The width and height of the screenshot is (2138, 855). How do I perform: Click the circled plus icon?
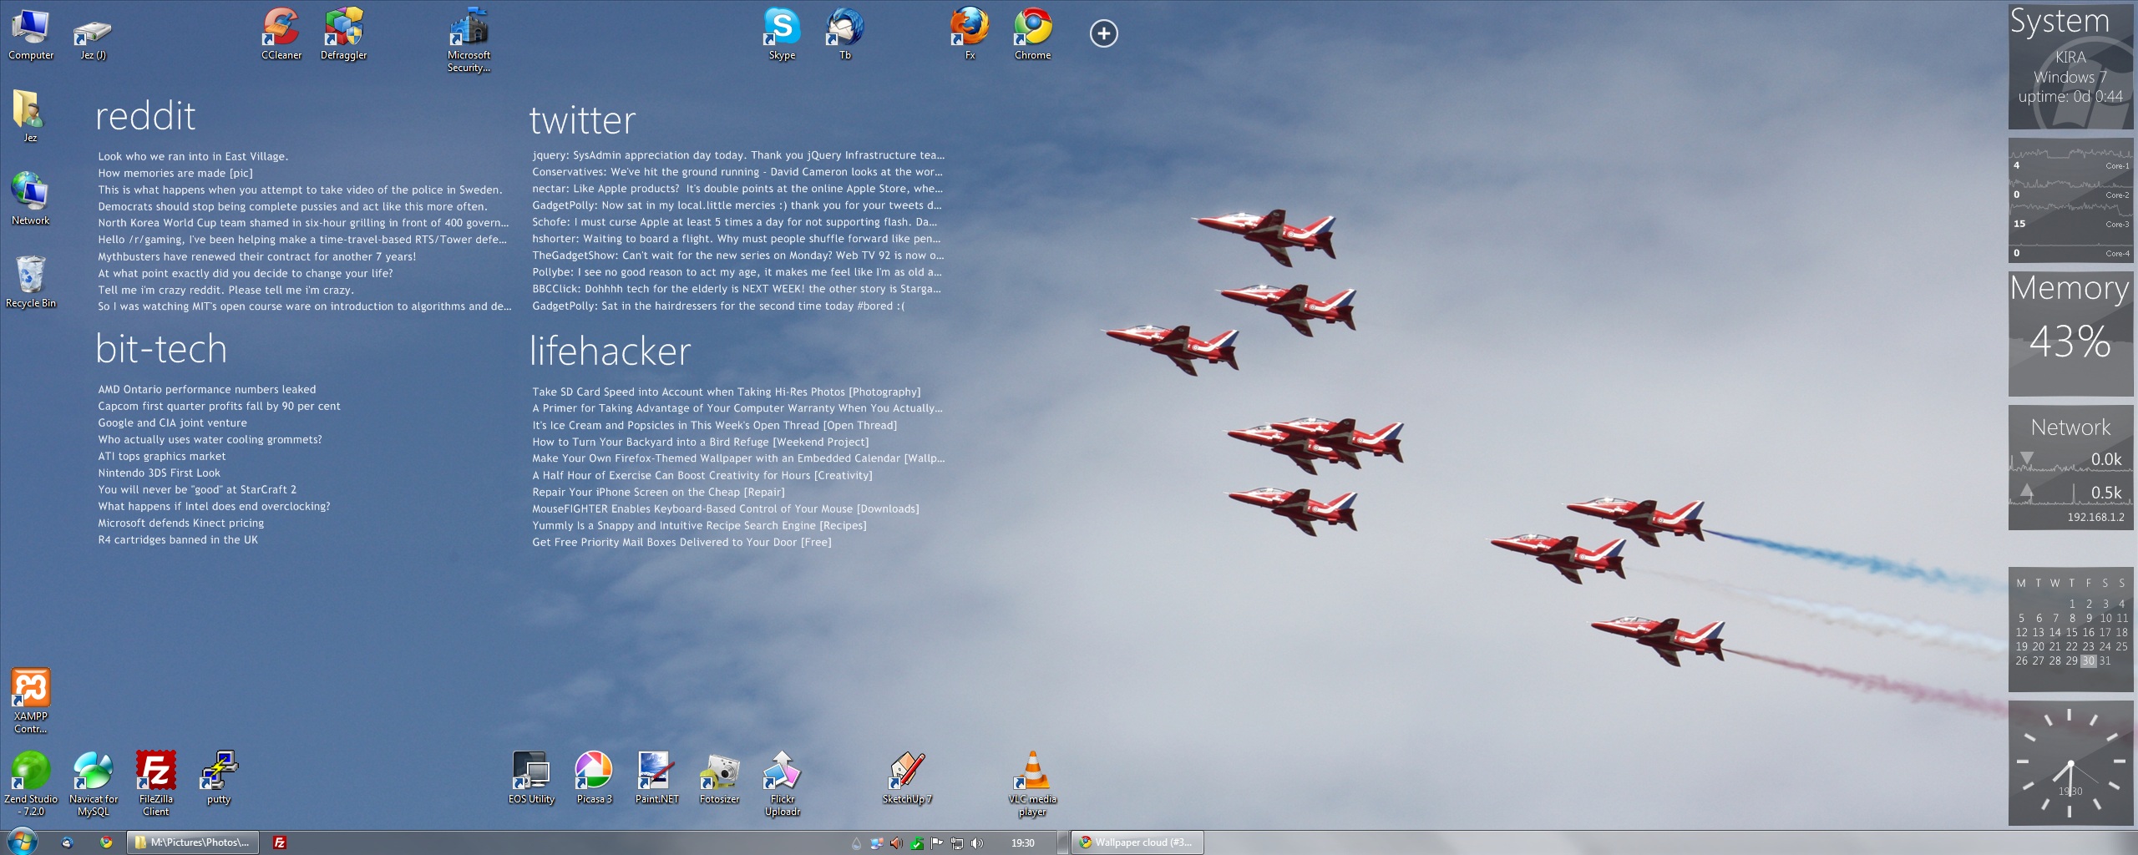1103,33
